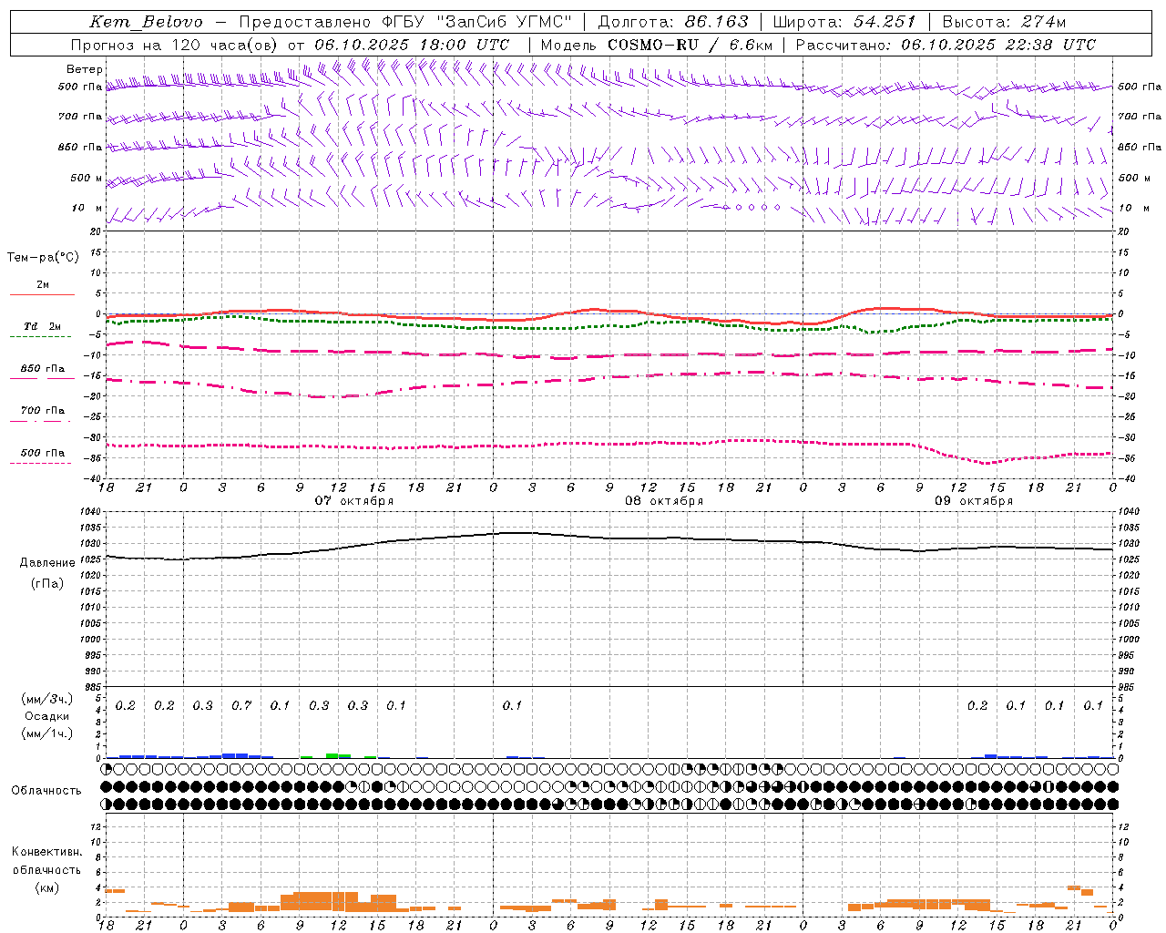Select the Долгота: 86.163 longitude value

pyautogui.click(x=673, y=22)
